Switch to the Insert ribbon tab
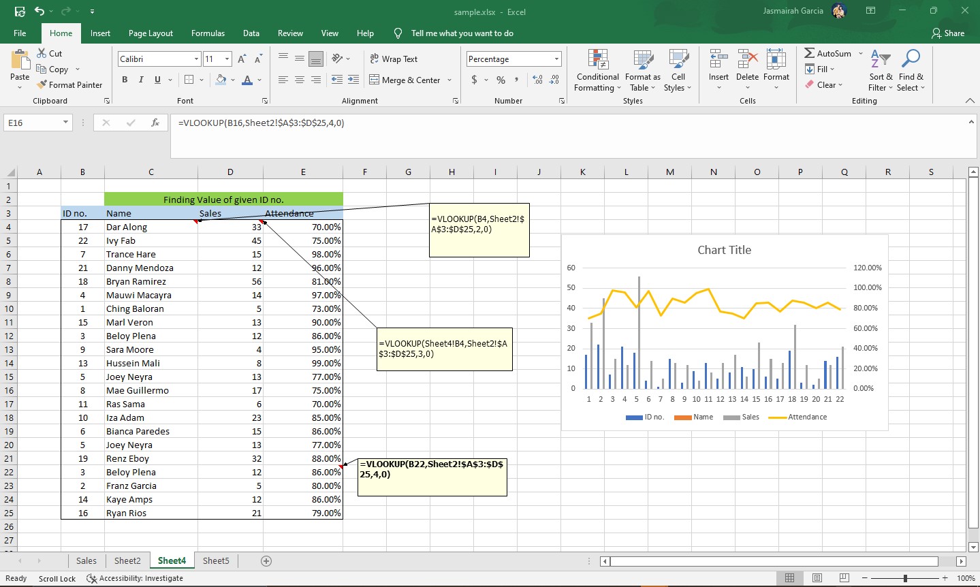Image resolution: width=980 pixels, height=587 pixels. pyautogui.click(x=100, y=33)
